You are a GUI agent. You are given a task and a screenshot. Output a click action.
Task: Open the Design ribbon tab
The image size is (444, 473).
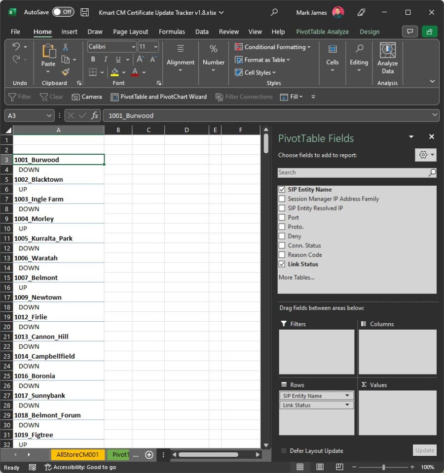pos(370,32)
